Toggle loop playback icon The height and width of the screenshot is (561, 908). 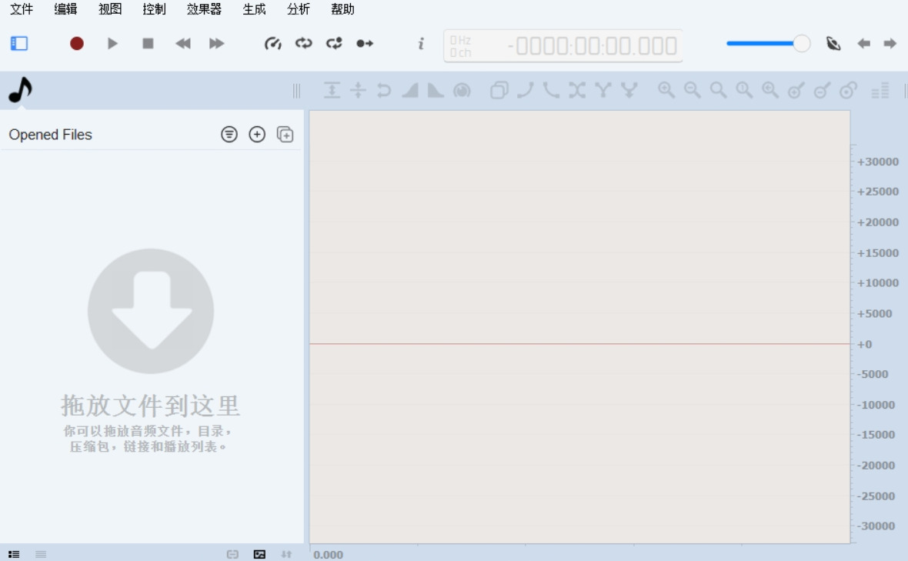pos(303,43)
